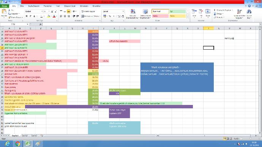The width and height of the screenshot is (262, 147).
Task: Click Format as Table icon
Action: [x=145, y=12]
